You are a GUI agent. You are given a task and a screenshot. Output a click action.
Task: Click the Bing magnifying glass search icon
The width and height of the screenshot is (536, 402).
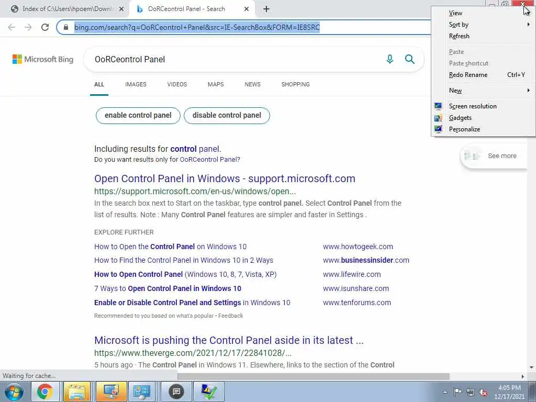point(409,59)
